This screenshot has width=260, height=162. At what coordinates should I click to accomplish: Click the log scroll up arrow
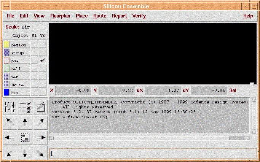point(254,99)
